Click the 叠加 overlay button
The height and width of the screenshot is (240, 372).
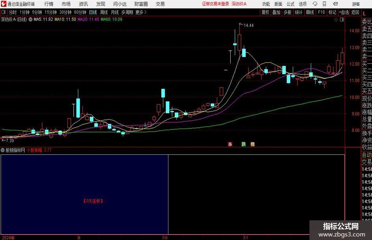tap(276, 12)
